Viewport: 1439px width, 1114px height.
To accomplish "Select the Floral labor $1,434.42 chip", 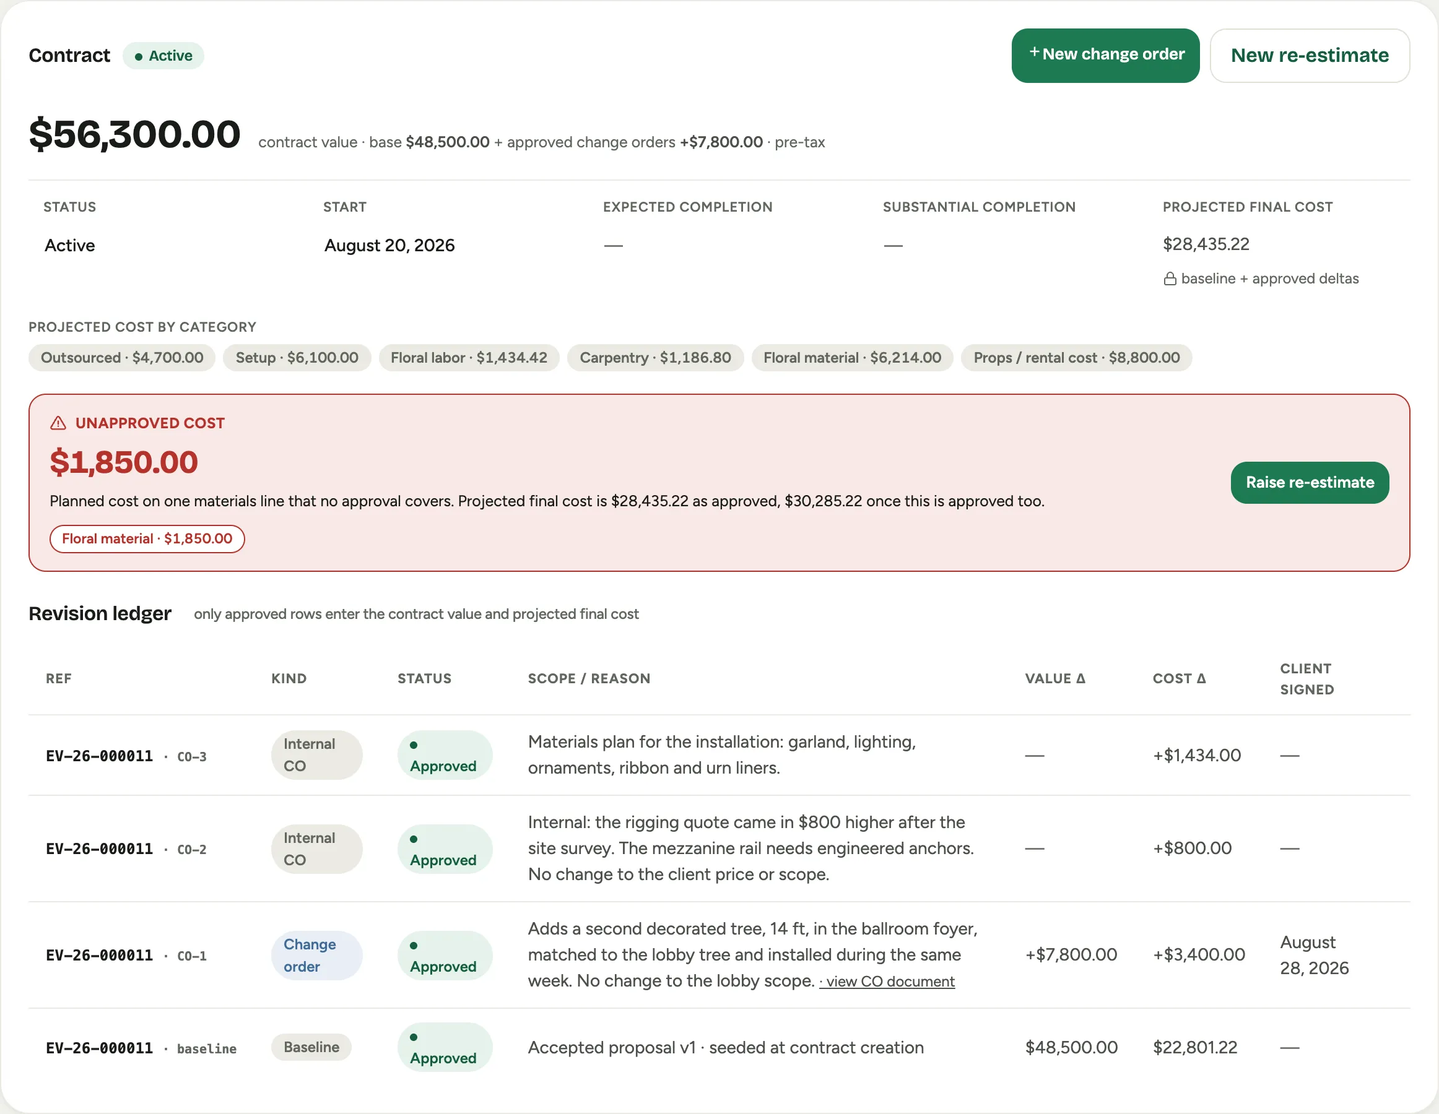I will pos(469,358).
